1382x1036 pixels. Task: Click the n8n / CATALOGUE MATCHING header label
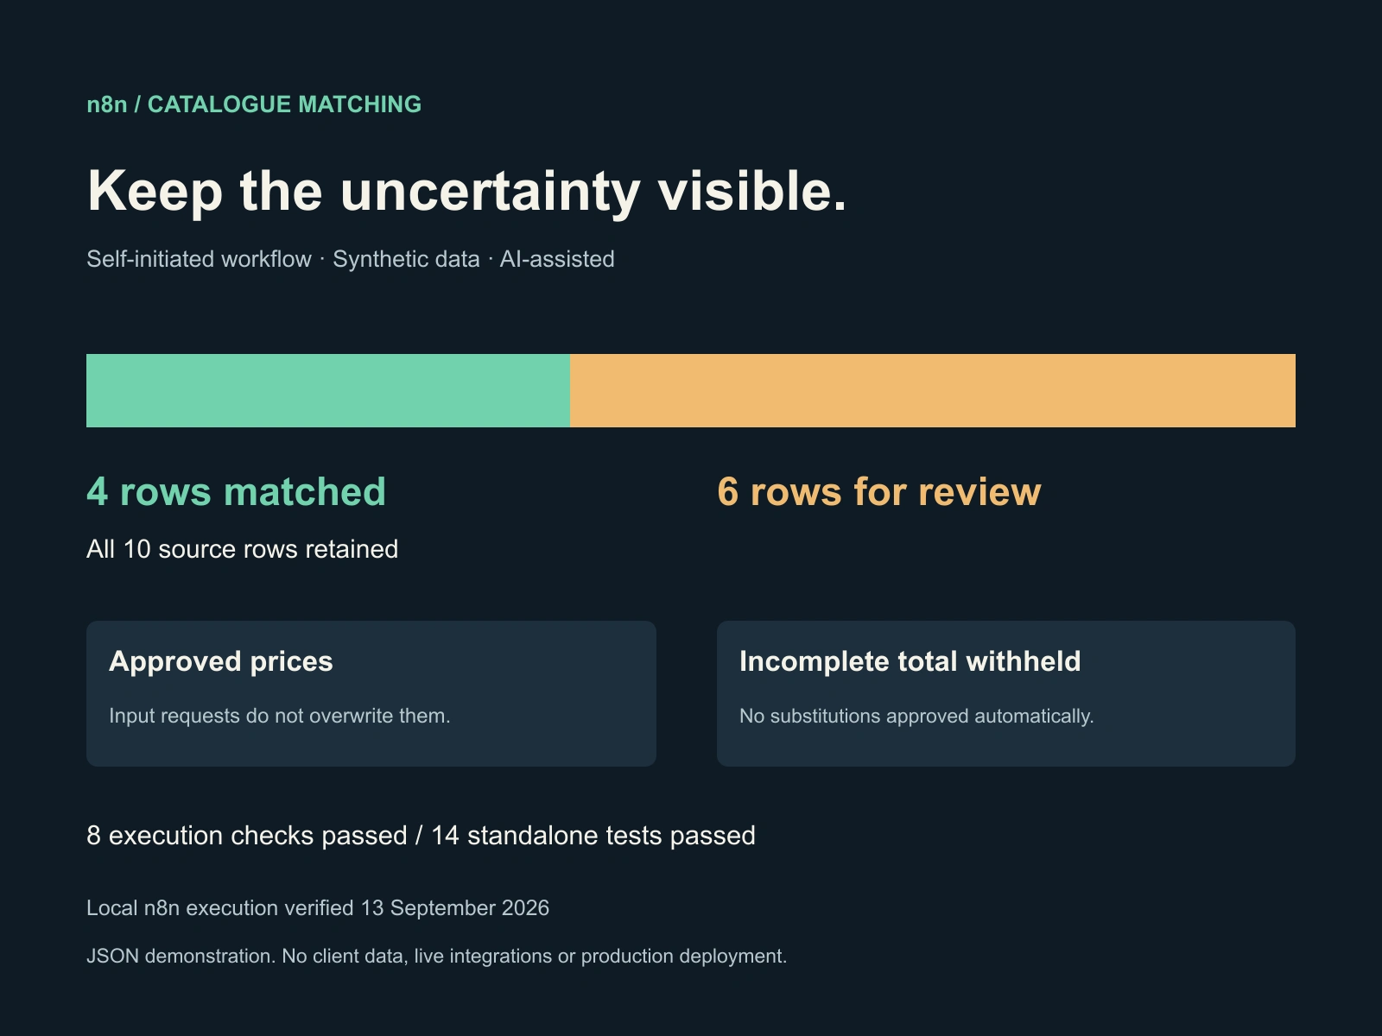pyautogui.click(x=254, y=104)
